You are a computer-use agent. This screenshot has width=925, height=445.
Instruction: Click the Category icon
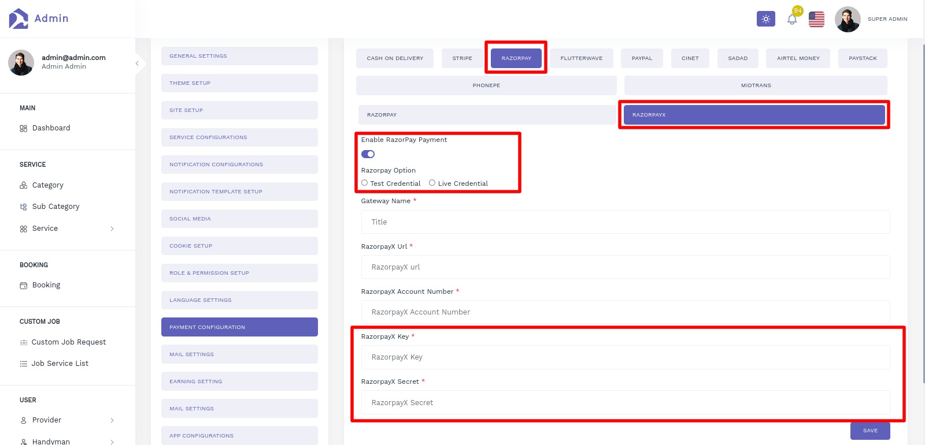(x=24, y=185)
